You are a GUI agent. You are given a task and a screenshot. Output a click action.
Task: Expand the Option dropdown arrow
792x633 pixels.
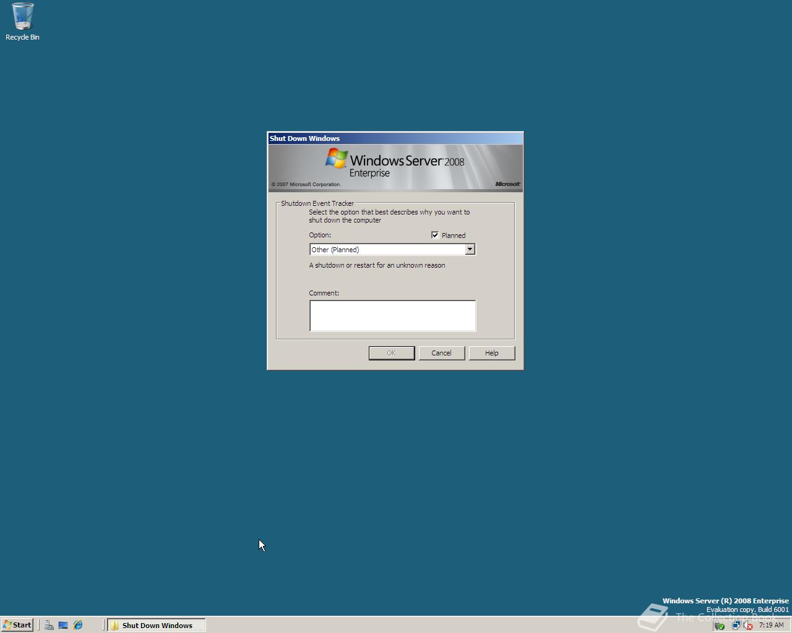470,249
